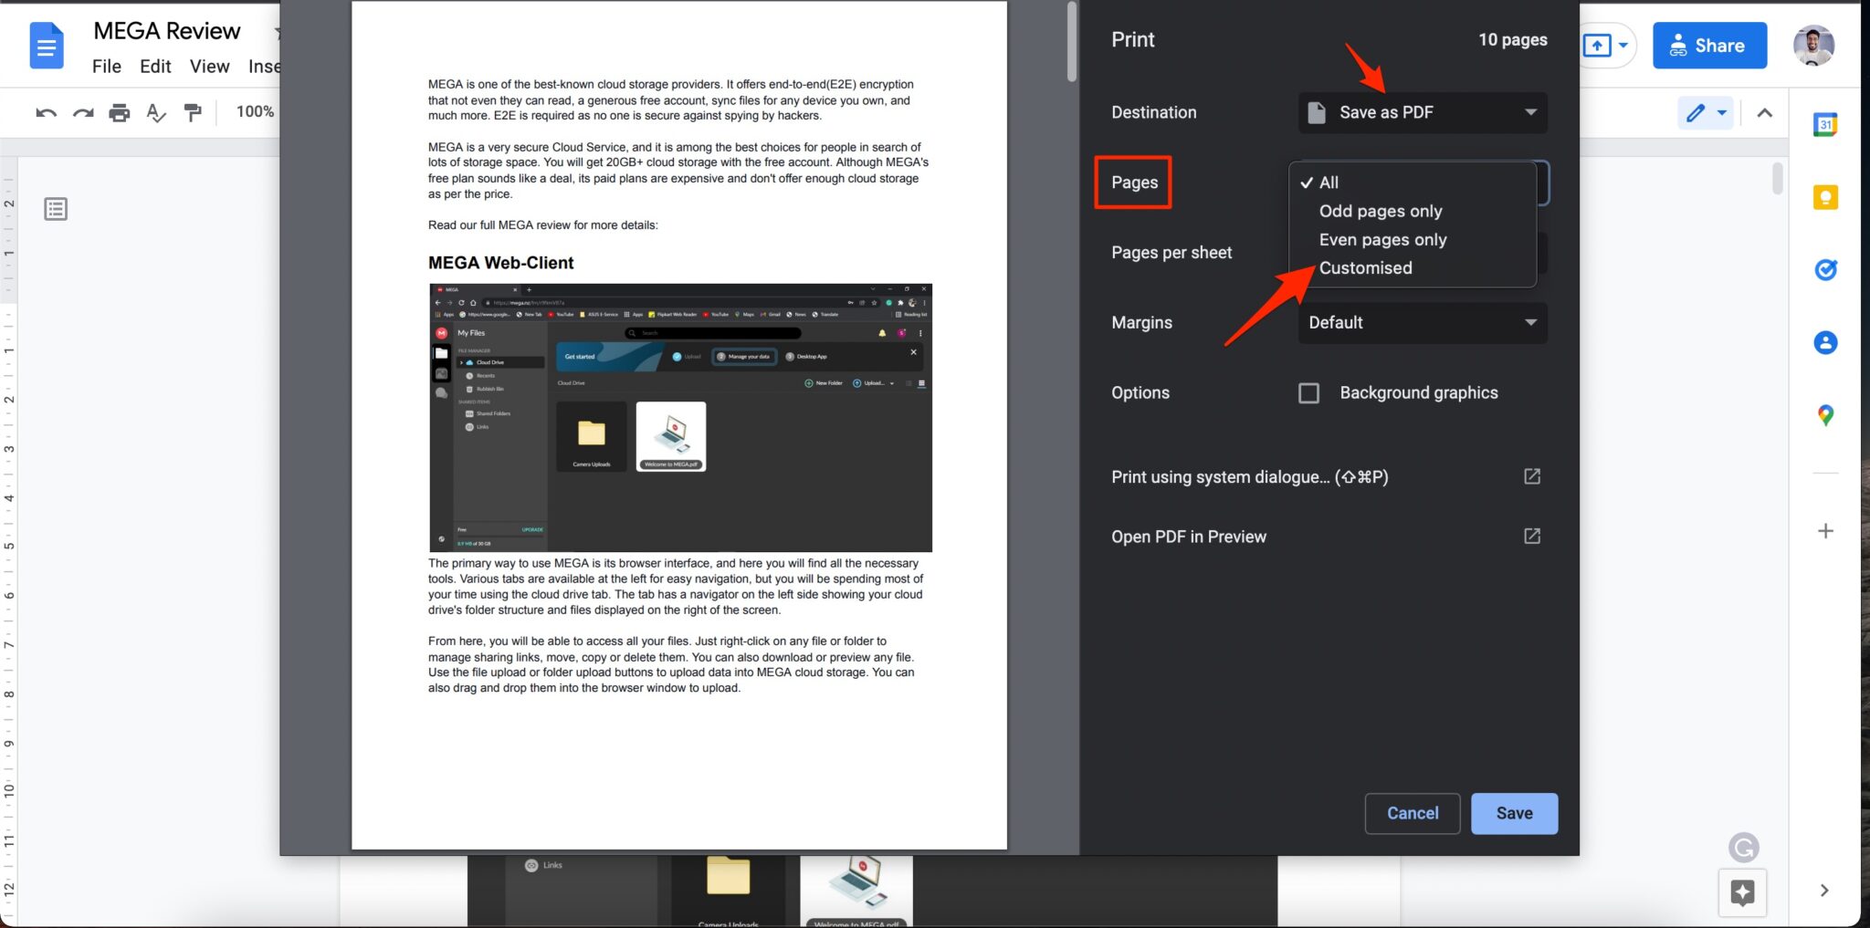Open the Edit menu
The height and width of the screenshot is (928, 1870).
[x=155, y=66]
